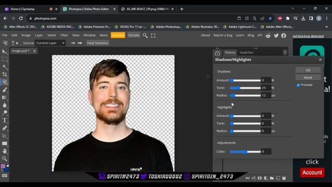The height and width of the screenshot is (187, 332).
Task: Click the keyboard icon below color swatches
Action: tap(5, 176)
